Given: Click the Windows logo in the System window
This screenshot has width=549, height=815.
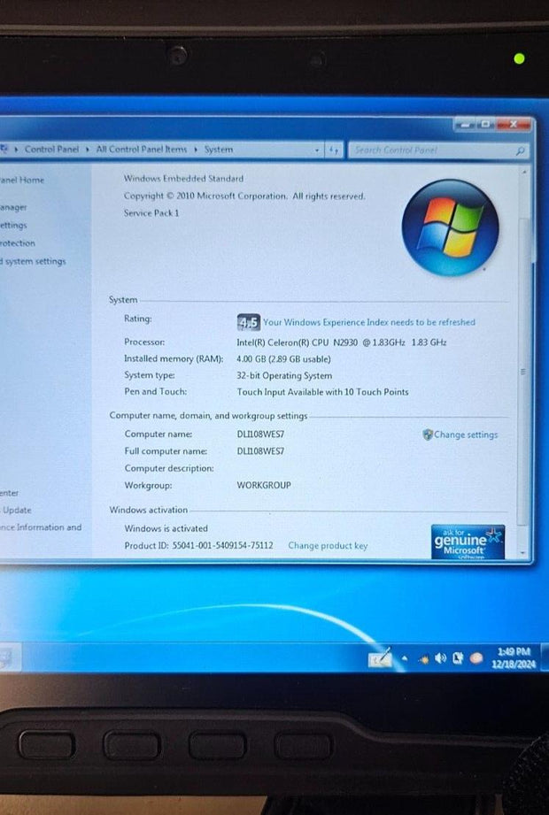Looking at the screenshot, I should 450,227.
